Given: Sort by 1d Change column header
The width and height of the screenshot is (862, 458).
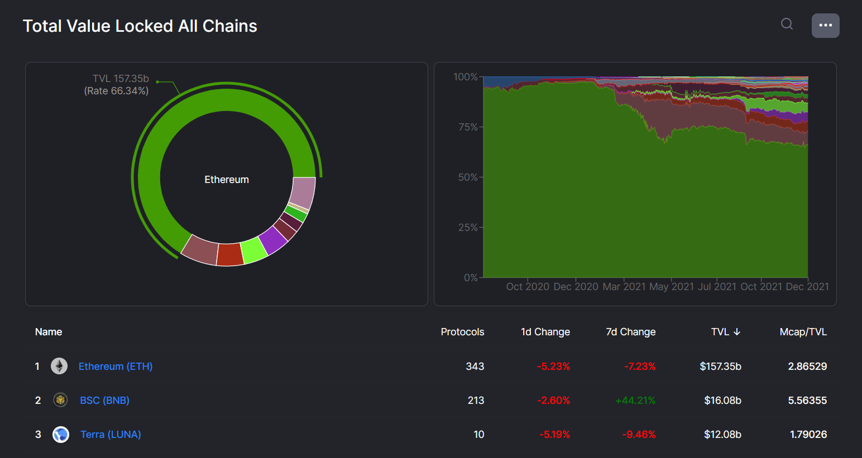Looking at the screenshot, I should [545, 332].
